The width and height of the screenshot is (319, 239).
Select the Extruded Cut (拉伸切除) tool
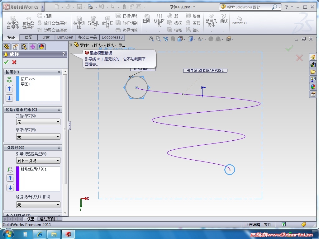79,22
